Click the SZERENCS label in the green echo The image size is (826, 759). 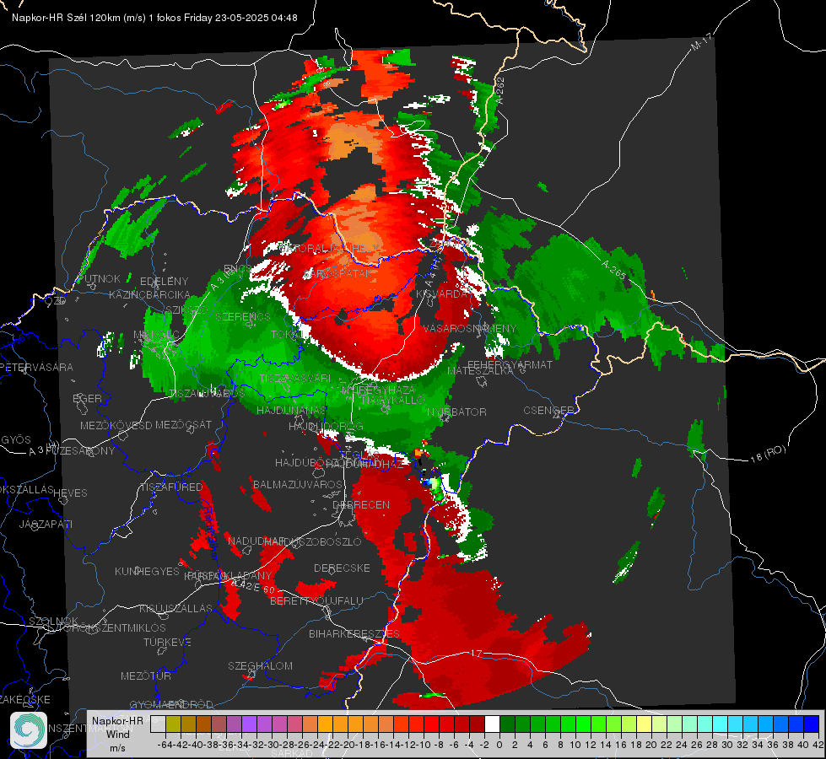(243, 316)
